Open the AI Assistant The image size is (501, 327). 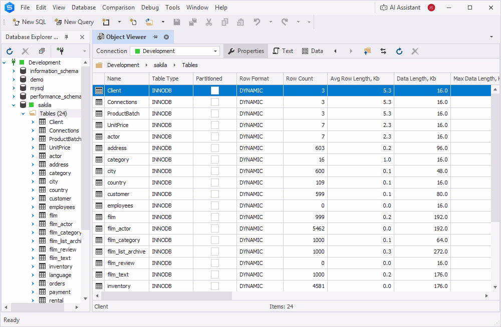tap(400, 7)
